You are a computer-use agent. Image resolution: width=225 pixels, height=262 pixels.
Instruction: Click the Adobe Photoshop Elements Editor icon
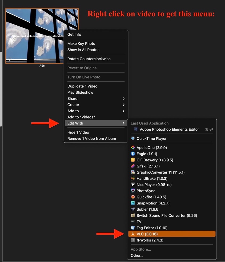click(136, 130)
